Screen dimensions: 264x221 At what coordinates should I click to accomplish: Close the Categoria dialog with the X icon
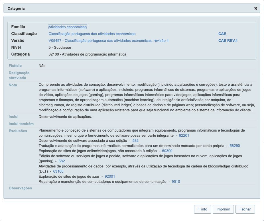tap(255, 9)
